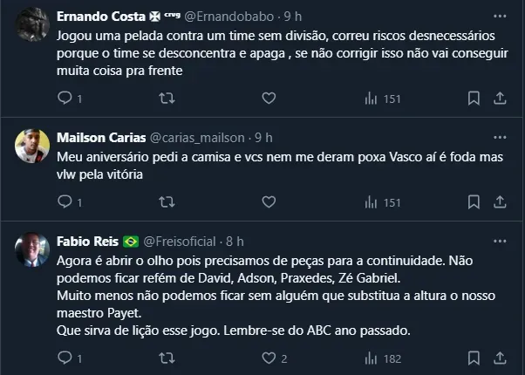Reply to Fabio Reis's tweet
This screenshot has width=525, height=375.
click(x=64, y=358)
